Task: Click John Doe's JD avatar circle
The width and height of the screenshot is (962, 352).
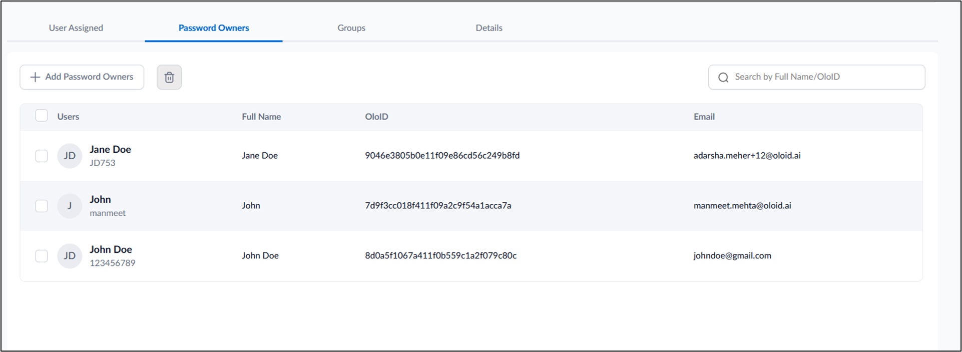Action: 70,256
